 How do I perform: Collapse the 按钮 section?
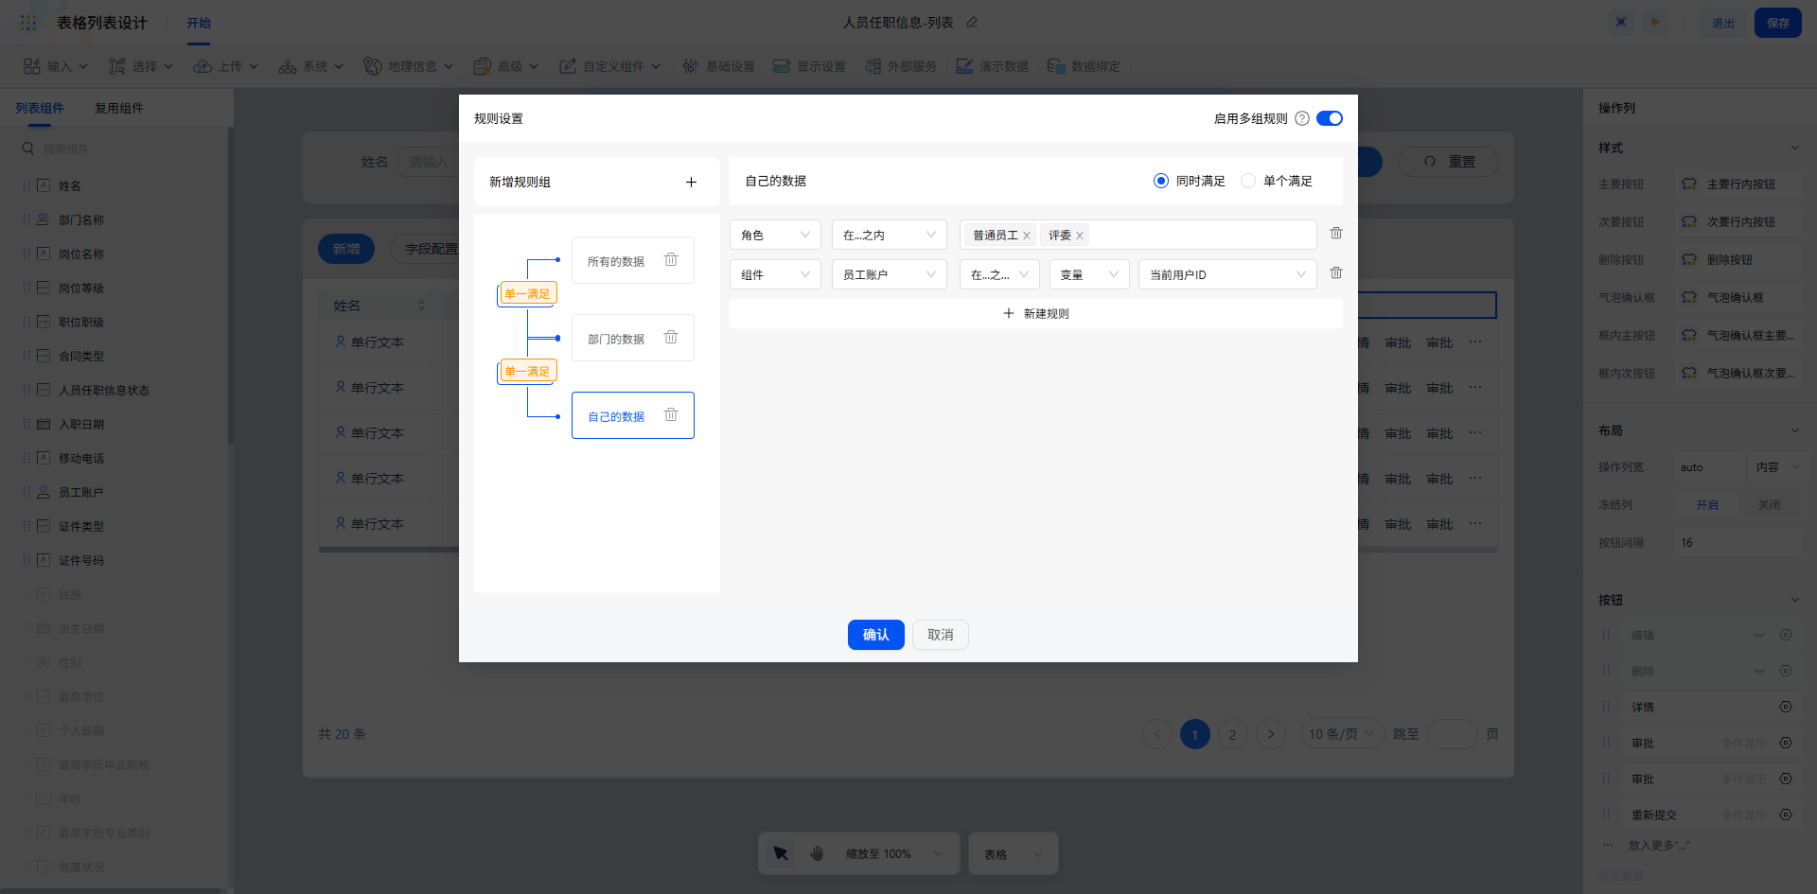(1795, 600)
